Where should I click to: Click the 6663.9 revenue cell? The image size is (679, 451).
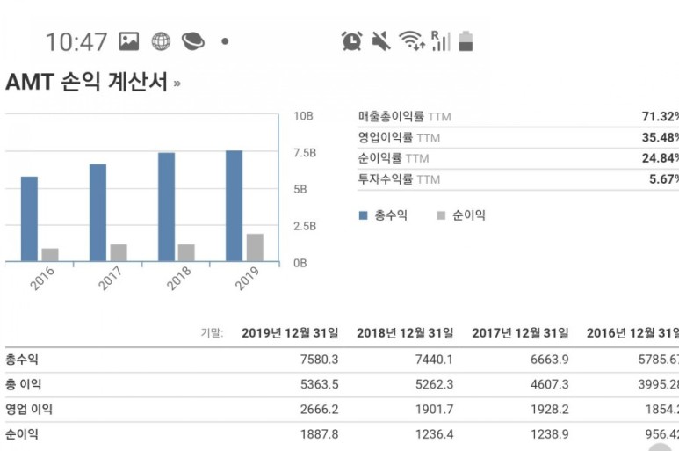pyautogui.click(x=549, y=360)
